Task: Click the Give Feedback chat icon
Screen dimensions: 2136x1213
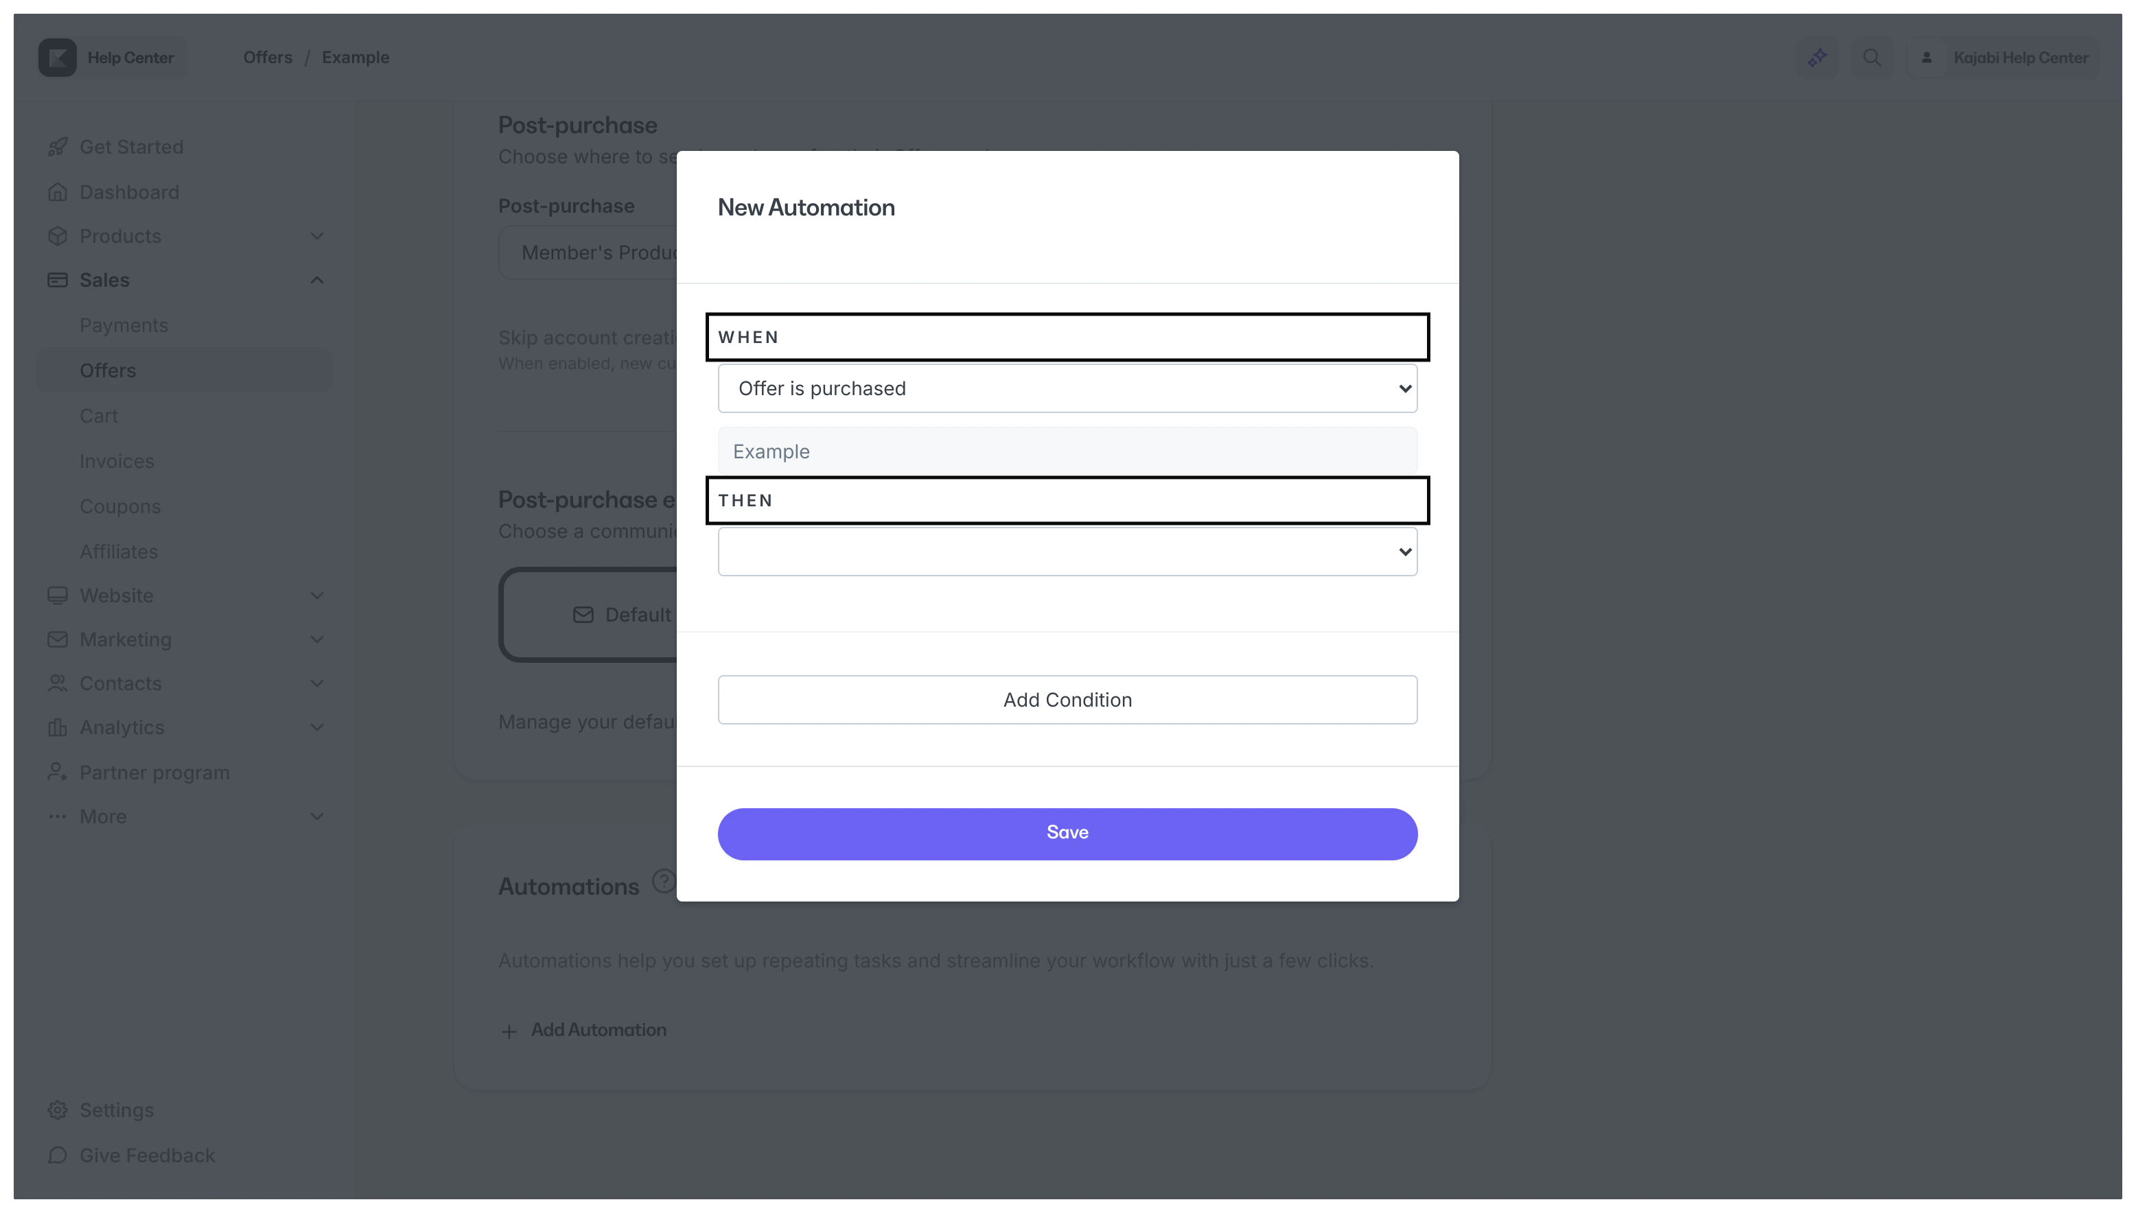Action: click(x=57, y=1155)
